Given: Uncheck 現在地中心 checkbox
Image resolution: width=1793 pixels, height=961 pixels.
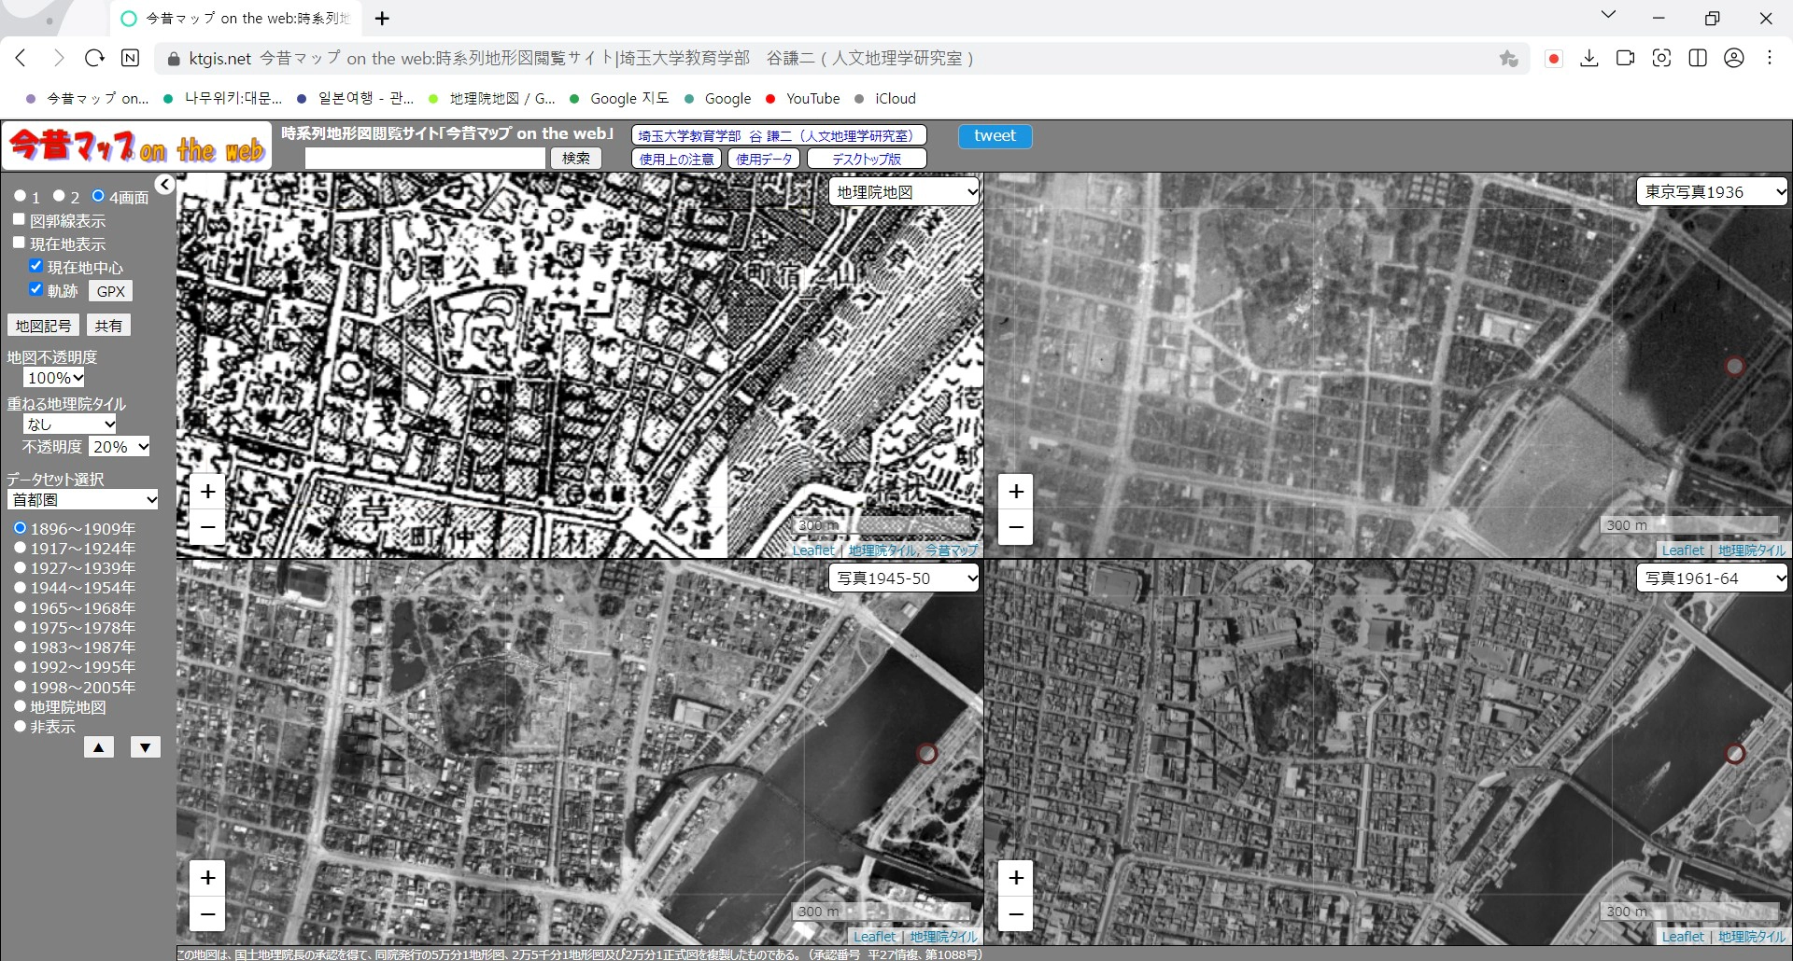Looking at the screenshot, I should pyautogui.click(x=36, y=266).
